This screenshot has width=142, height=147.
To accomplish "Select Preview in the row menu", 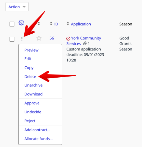I will tap(31, 50).
